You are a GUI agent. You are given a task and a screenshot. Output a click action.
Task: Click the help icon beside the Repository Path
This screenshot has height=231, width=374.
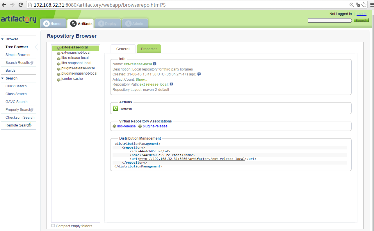172,84
